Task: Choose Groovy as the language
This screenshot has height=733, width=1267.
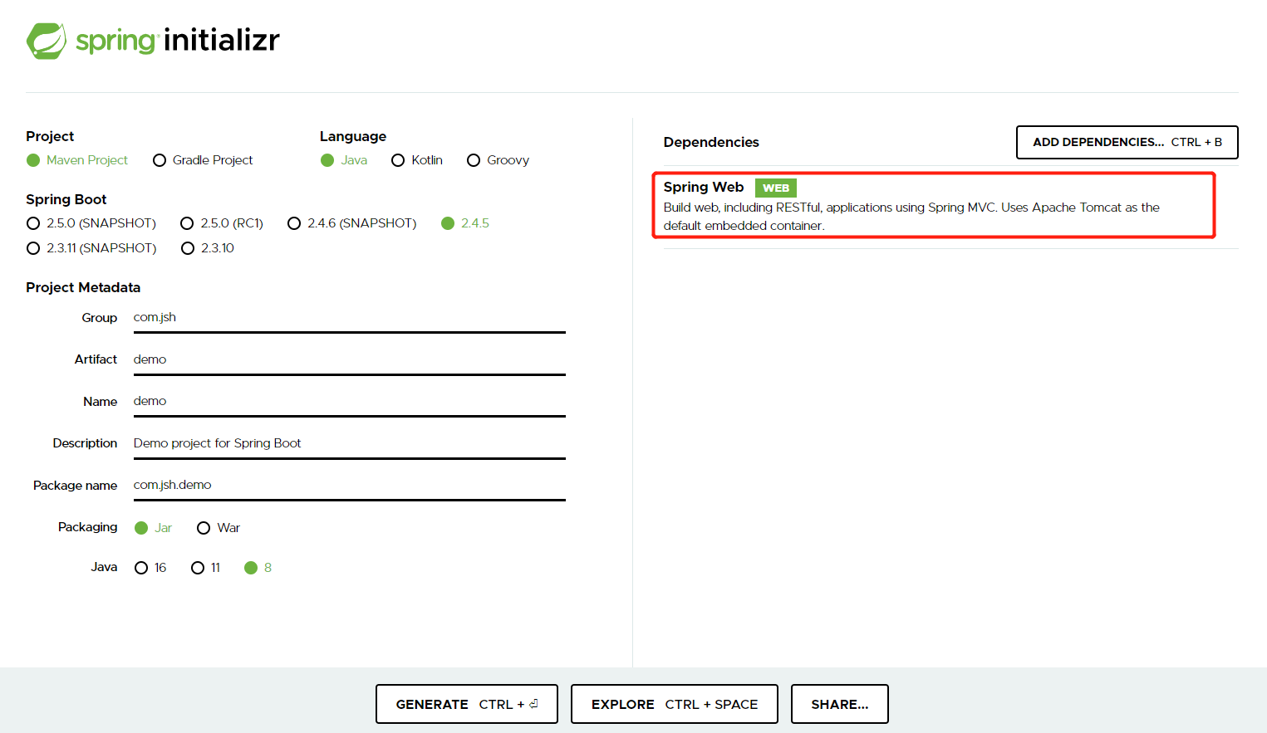Action: (498, 160)
